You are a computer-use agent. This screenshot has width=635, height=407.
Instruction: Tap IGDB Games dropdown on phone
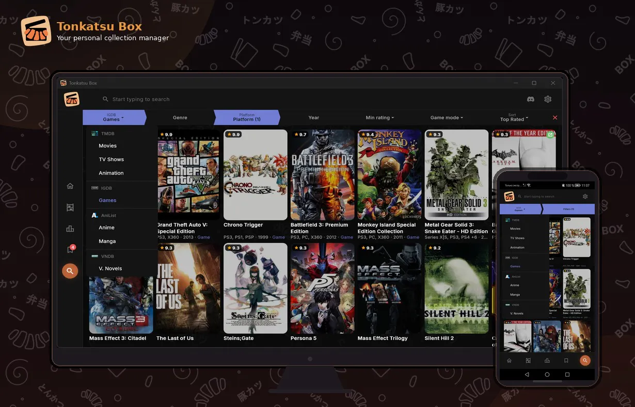(519, 209)
